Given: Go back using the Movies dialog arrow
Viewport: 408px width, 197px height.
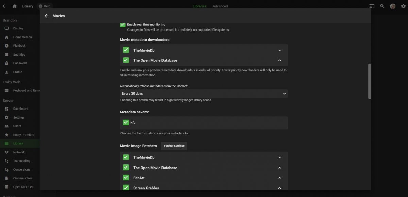Looking at the screenshot, I should pyautogui.click(x=47, y=16).
